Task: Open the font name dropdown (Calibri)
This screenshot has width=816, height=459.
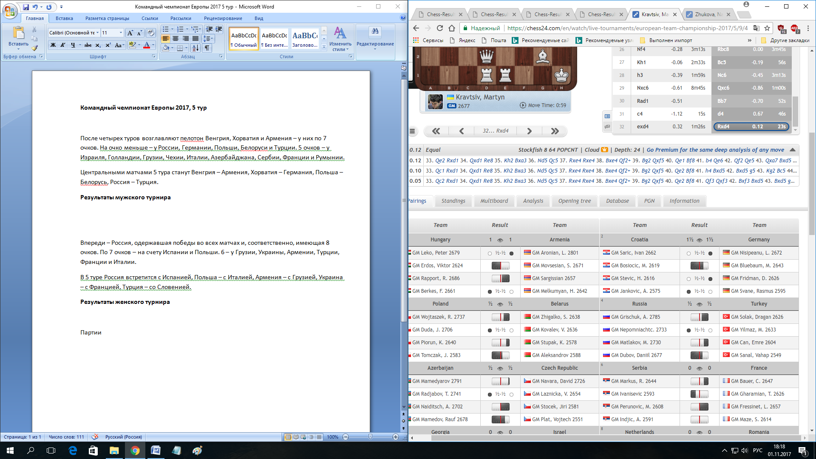Action: coord(97,33)
